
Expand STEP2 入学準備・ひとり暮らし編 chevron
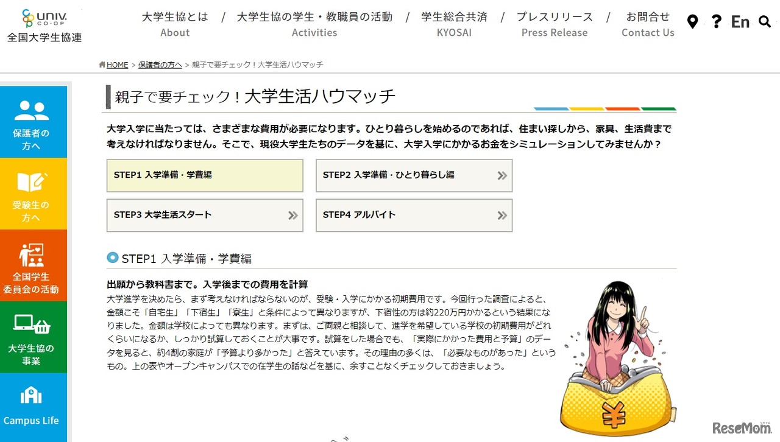click(x=502, y=175)
